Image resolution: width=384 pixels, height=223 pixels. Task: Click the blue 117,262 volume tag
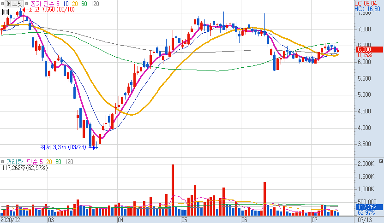(x=369, y=207)
